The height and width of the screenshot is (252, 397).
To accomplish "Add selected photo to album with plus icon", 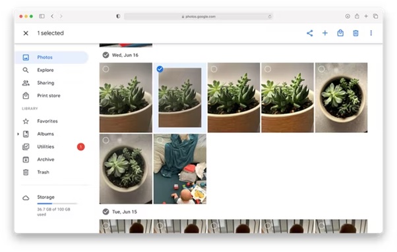I will [325, 33].
